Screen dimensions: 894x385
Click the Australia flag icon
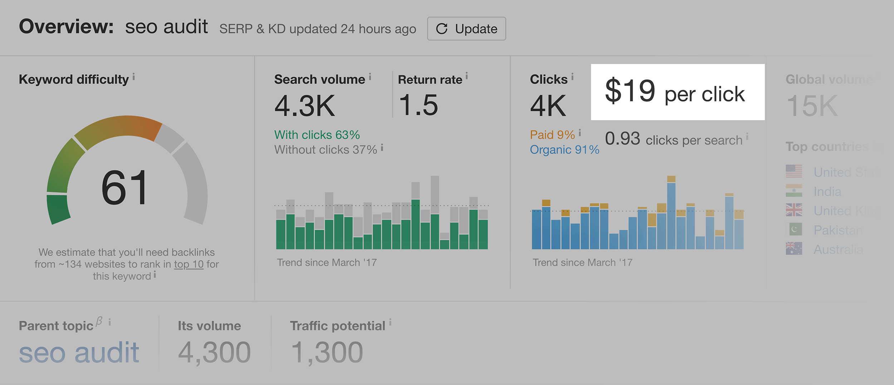pos(794,249)
